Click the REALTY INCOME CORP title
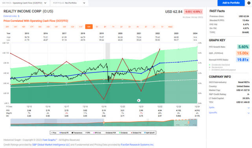This screenshot has height=148, width=252. coord(28,11)
